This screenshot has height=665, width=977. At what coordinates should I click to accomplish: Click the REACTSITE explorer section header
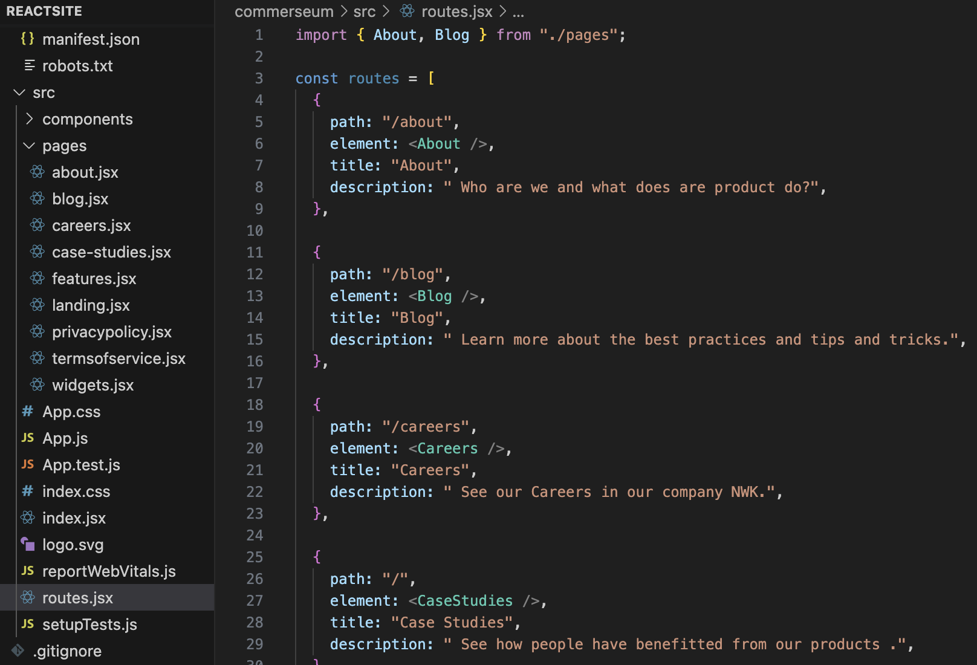pyautogui.click(x=44, y=11)
